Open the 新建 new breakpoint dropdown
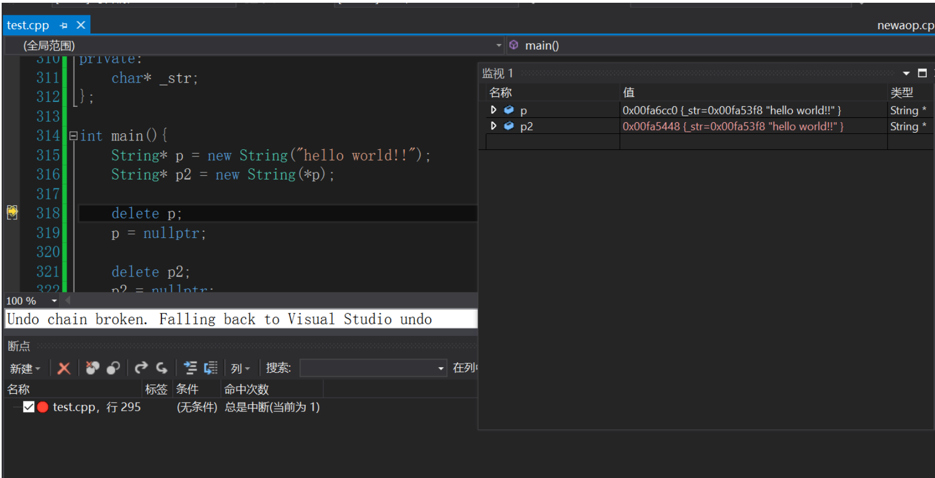Viewport: 935px width, 478px height. click(25, 368)
